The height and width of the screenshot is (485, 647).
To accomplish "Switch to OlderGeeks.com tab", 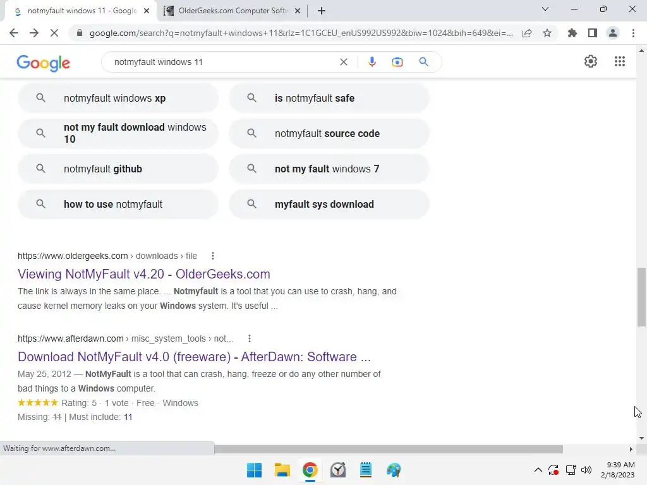I will click(233, 11).
